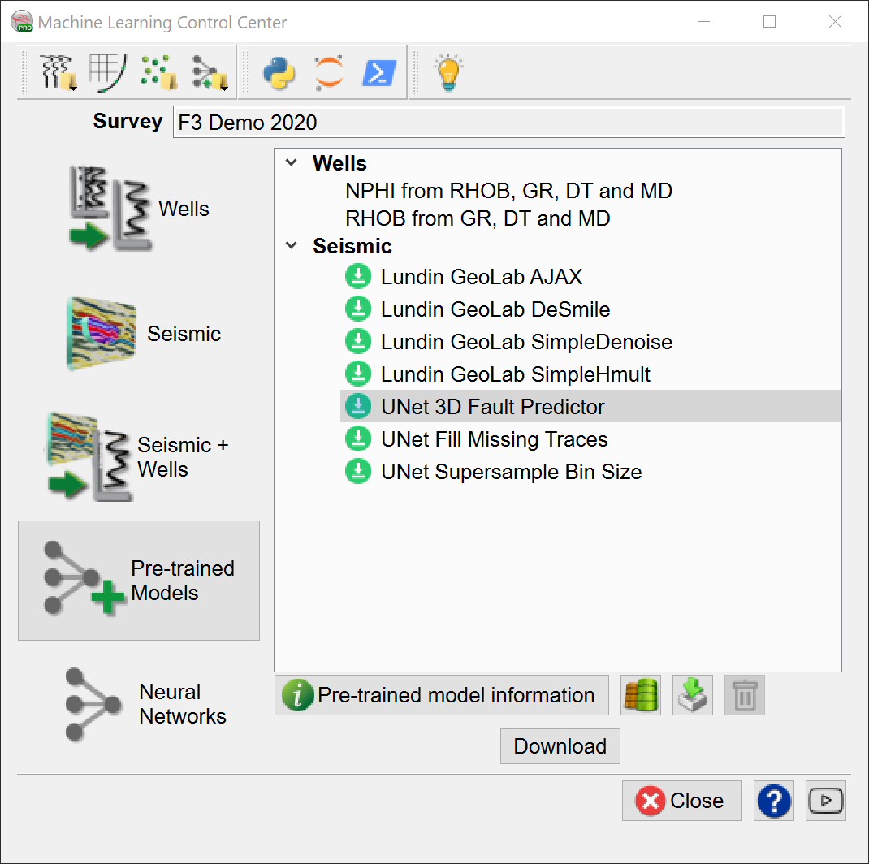The width and height of the screenshot is (869, 864).
Task: Open the Seismic + Wells section
Action: 139,457
